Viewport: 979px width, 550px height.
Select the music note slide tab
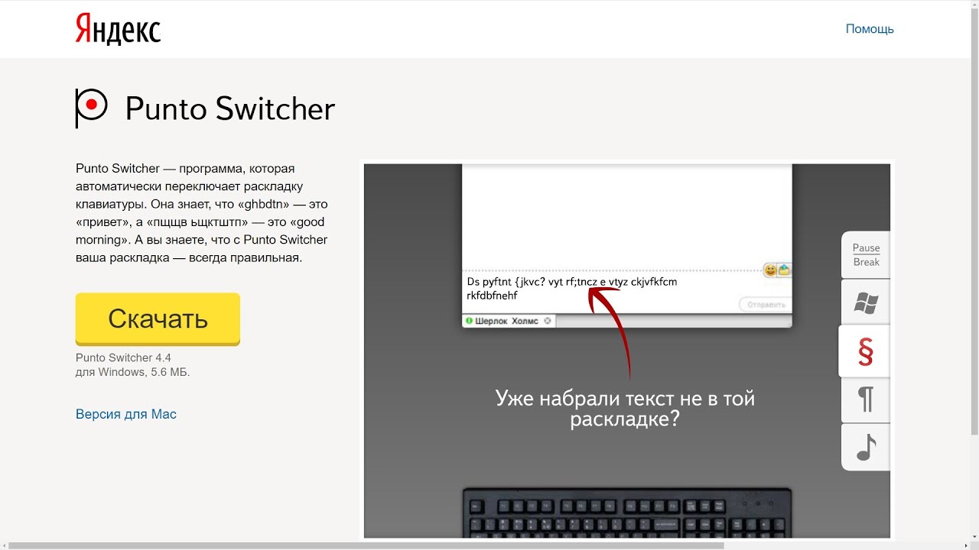[866, 447]
